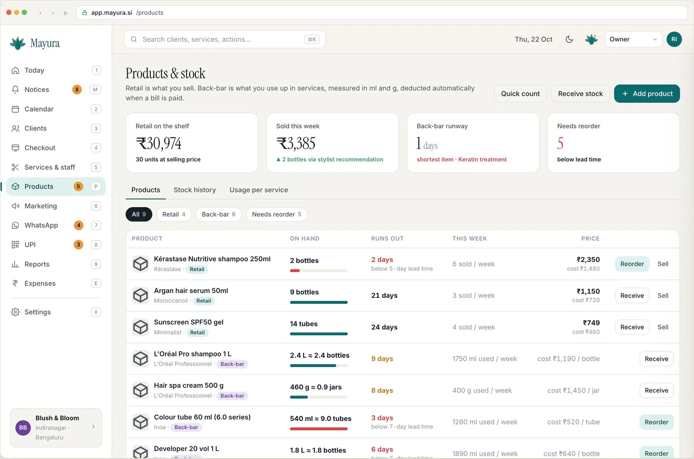Expand the Blush & Bloom salon switcher
The width and height of the screenshot is (694, 459).
[x=56, y=428]
